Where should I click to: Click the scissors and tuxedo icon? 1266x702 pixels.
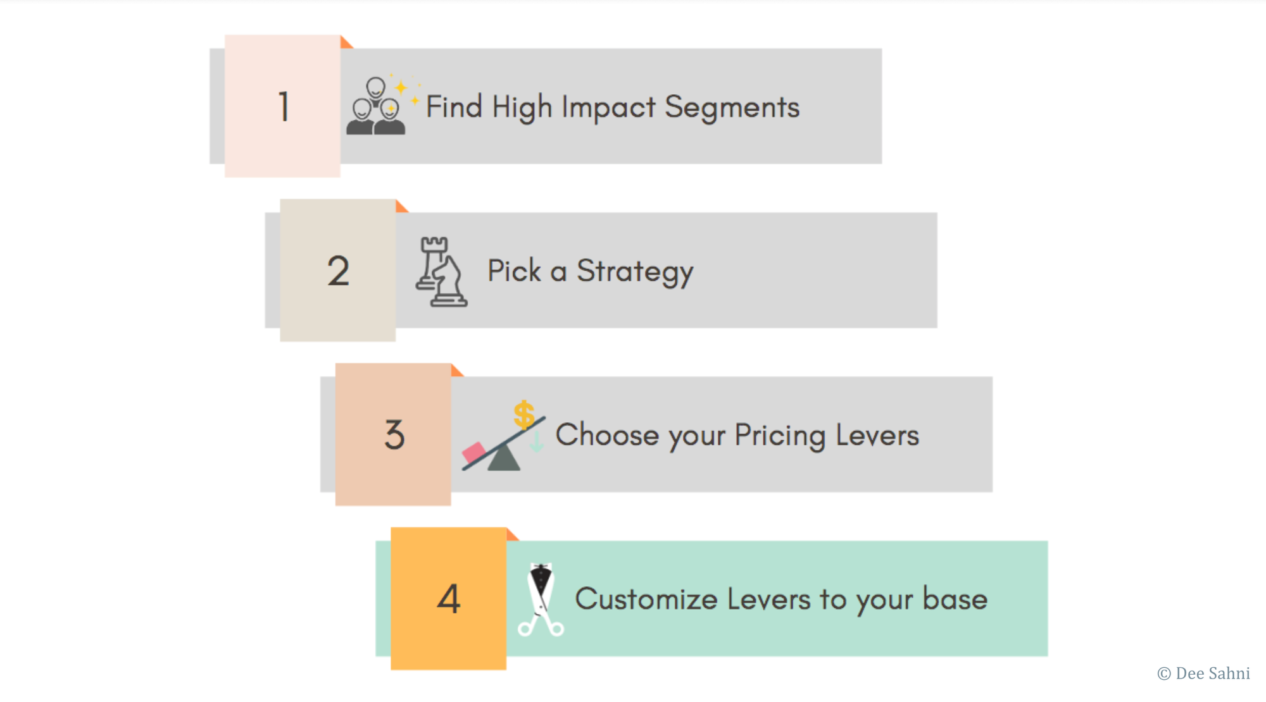point(541,599)
